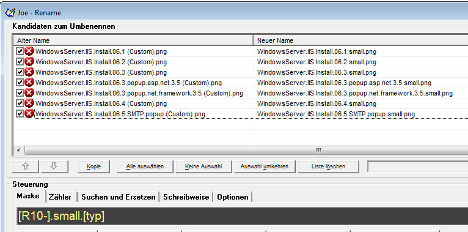Select new name popup.net.framework.3.5.small.png
The width and height of the screenshot is (468, 232).
(355, 93)
